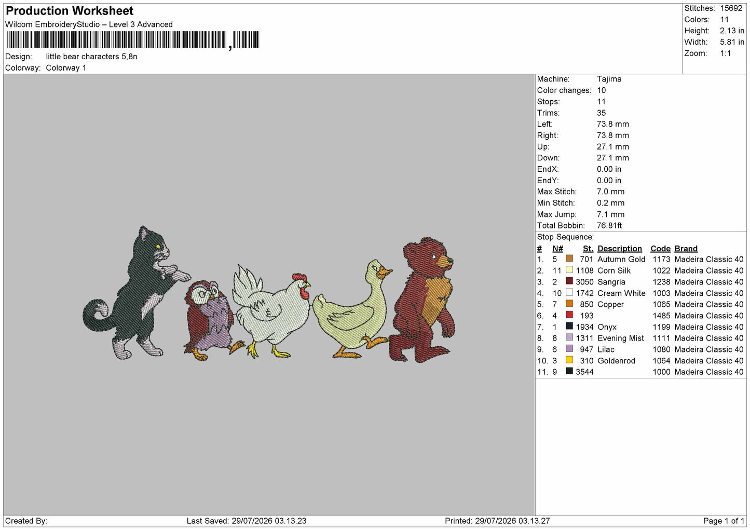Image resolution: width=750 pixels, height=530 pixels.
Task: Click the 'Lilac' description text
Action: (606, 349)
